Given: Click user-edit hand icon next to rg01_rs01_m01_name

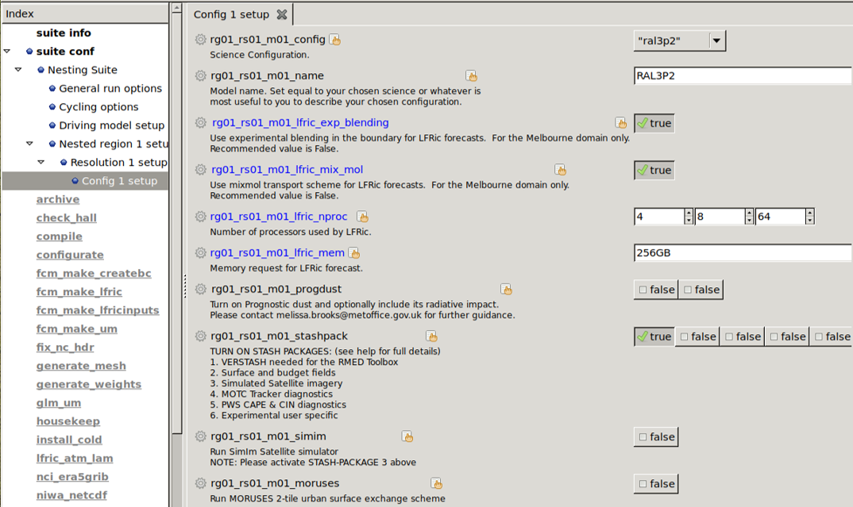Looking at the screenshot, I should pyautogui.click(x=471, y=76).
